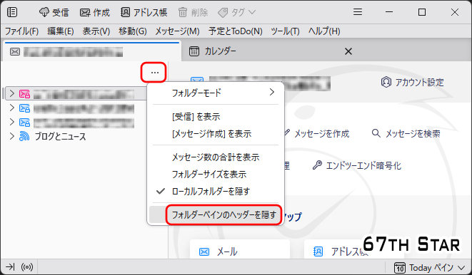Toggle メッセージ数の合計を表示 option
This screenshot has width=472, height=275.
[x=216, y=157]
